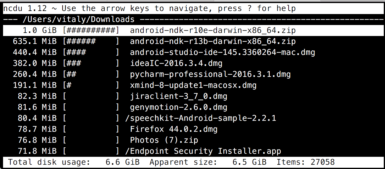Select xmind-8-update1-macosx.dmg file

[x=193, y=85]
